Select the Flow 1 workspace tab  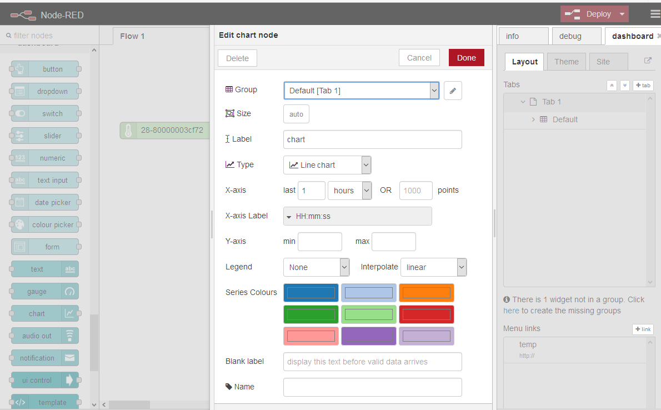pos(161,36)
